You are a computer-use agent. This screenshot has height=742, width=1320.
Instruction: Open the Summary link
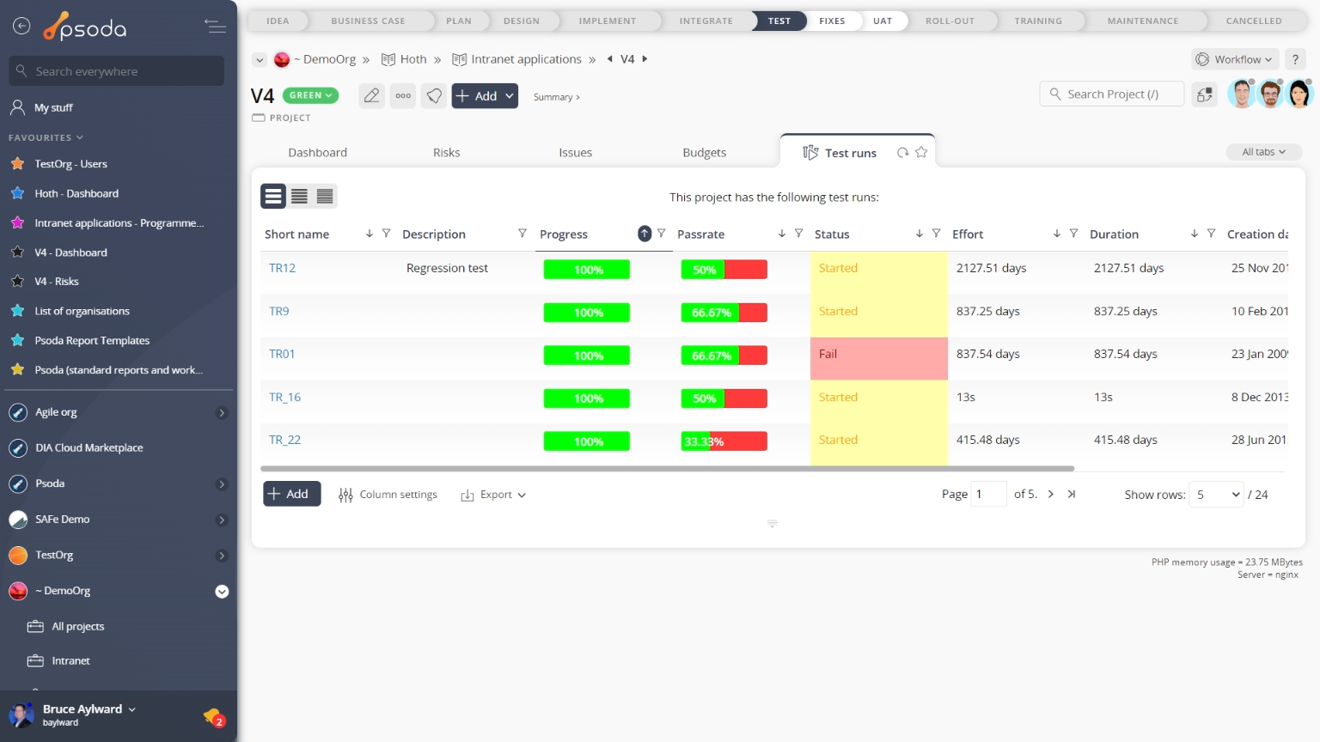click(x=556, y=97)
